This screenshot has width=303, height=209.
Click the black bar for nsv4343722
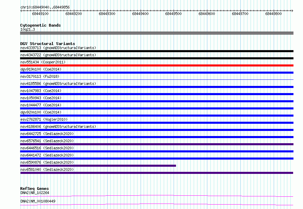tap(157, 58)
